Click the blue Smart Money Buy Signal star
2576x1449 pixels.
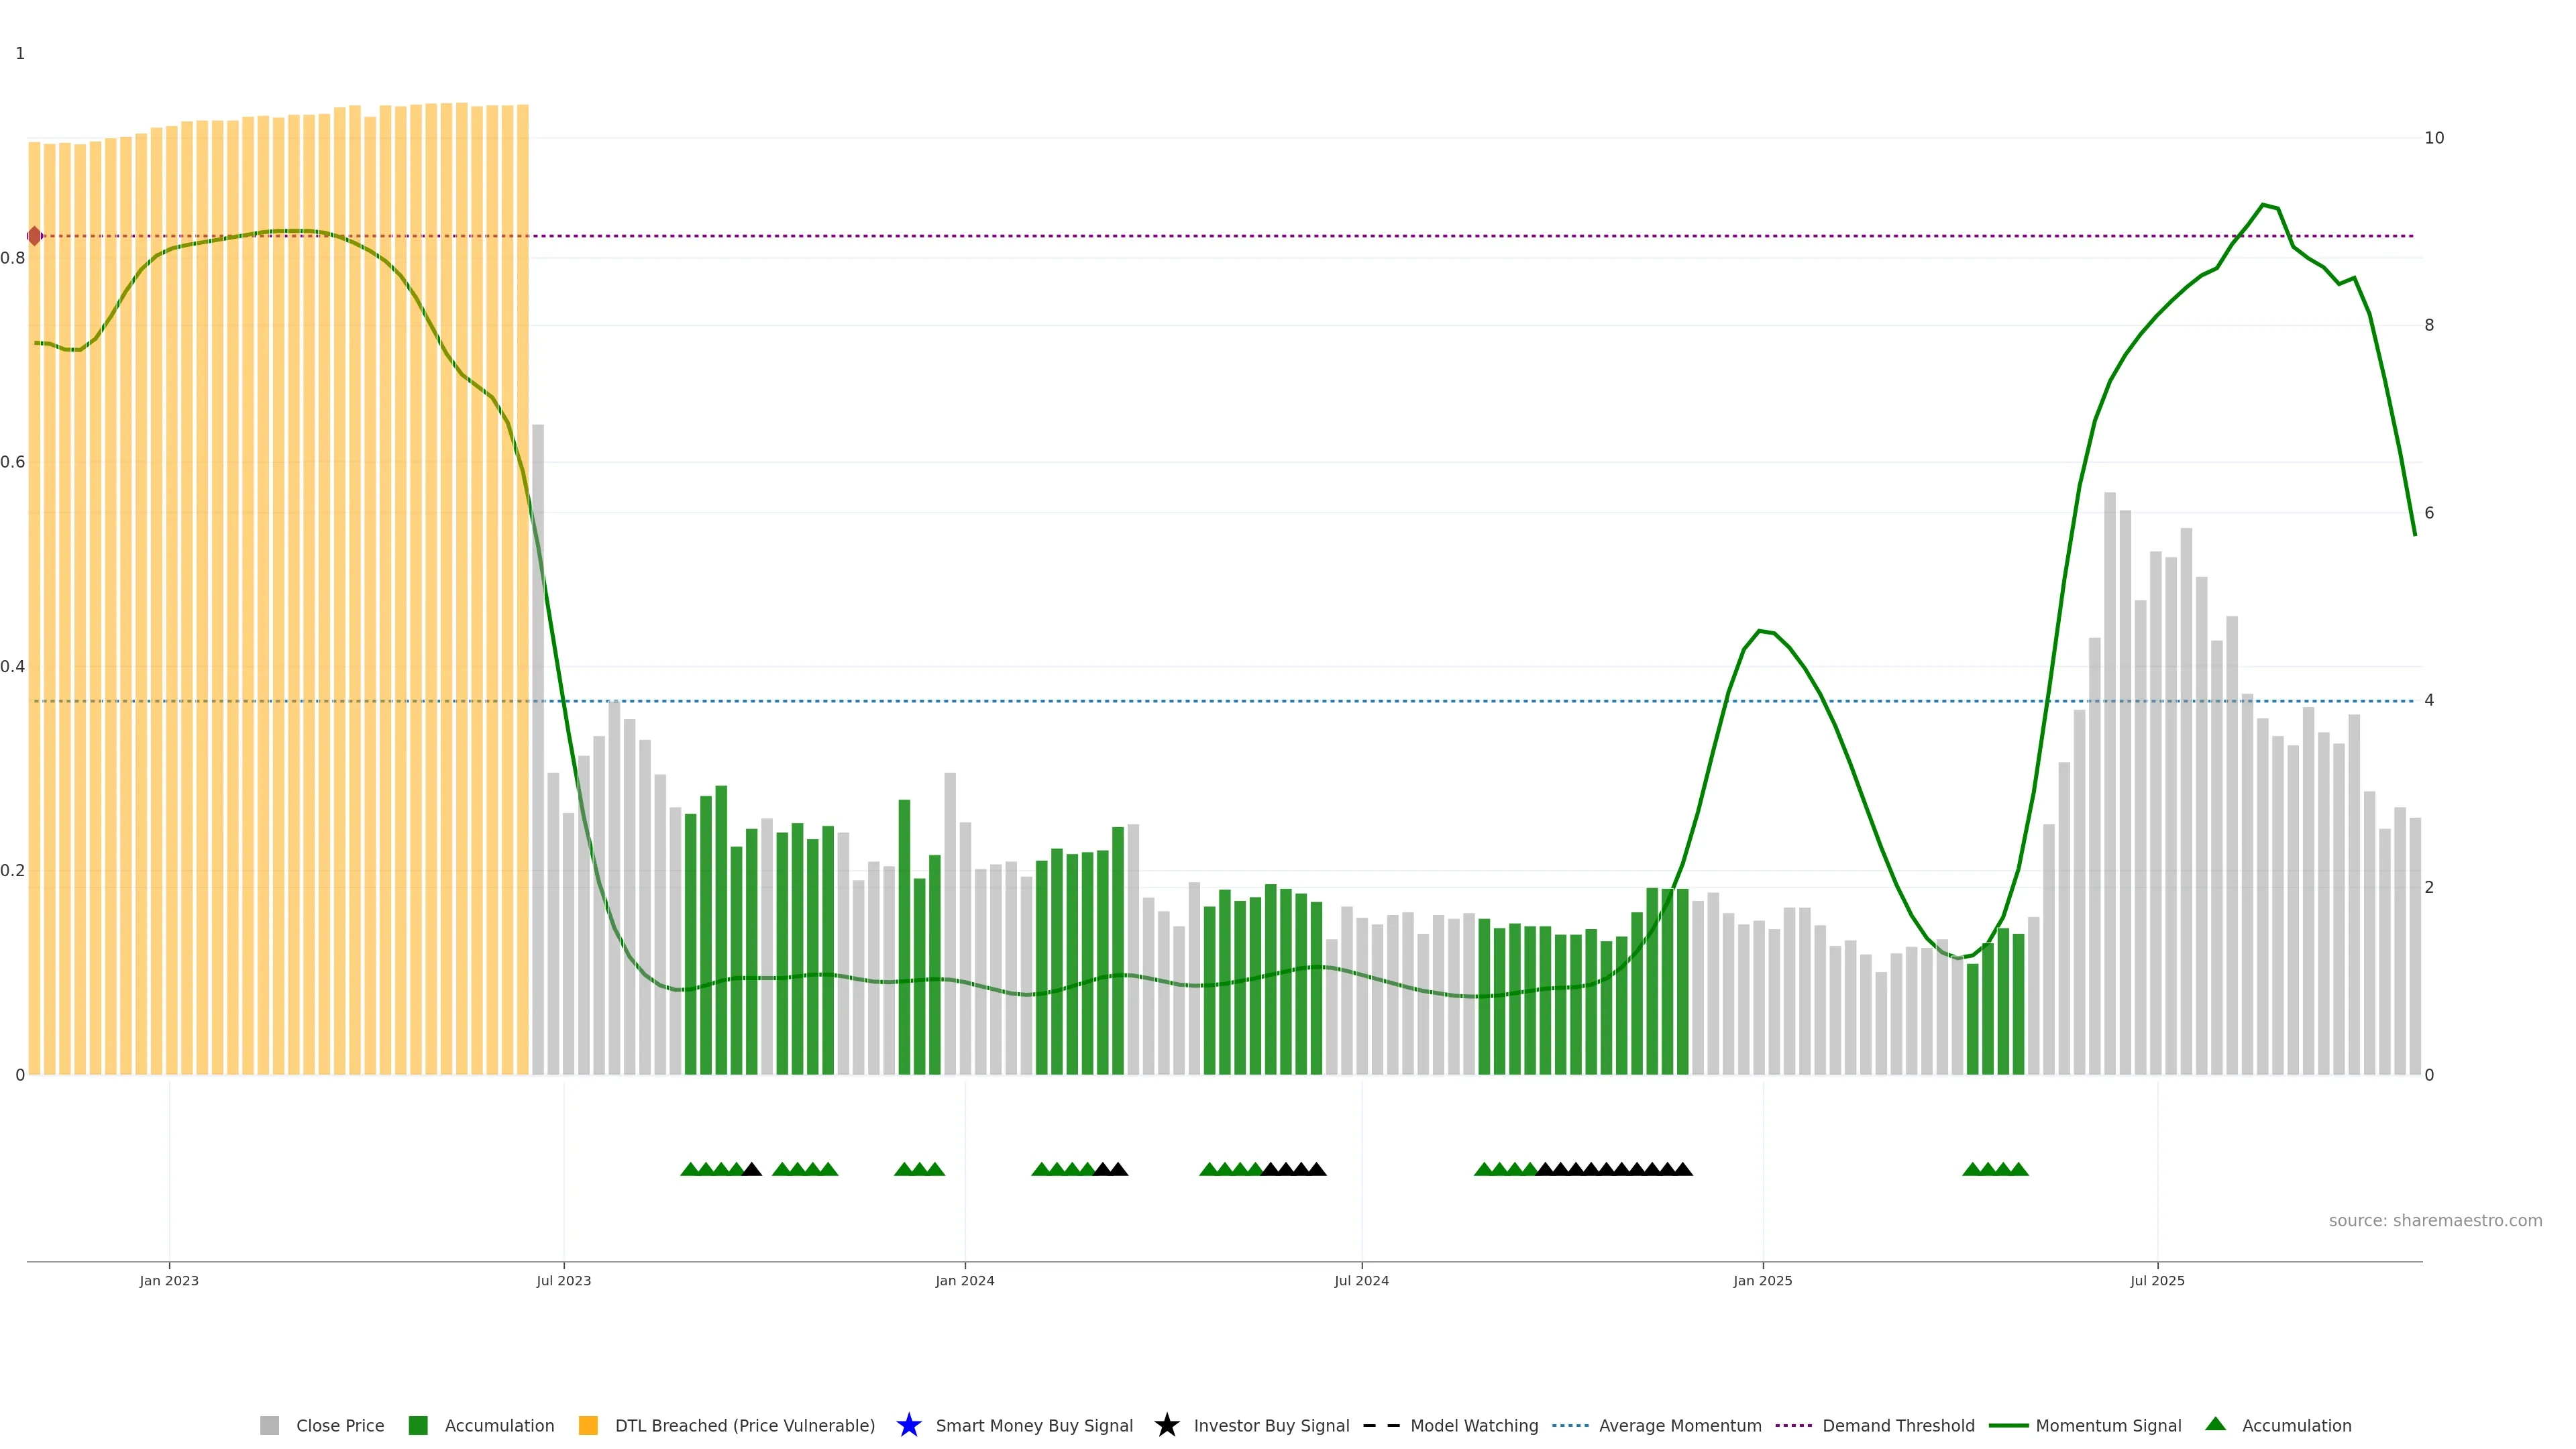point(908,1425)
